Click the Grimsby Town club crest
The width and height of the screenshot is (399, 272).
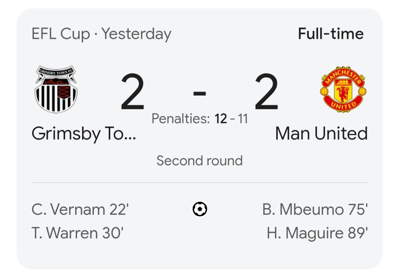(56, 89)
